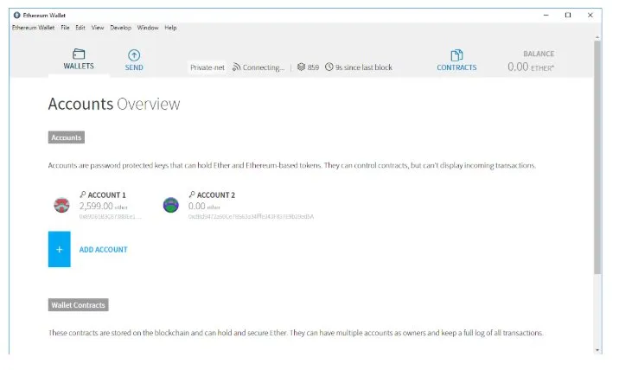Click the Private-net network label
Viewport: 619px width, 370px height.
pos(207,67)
